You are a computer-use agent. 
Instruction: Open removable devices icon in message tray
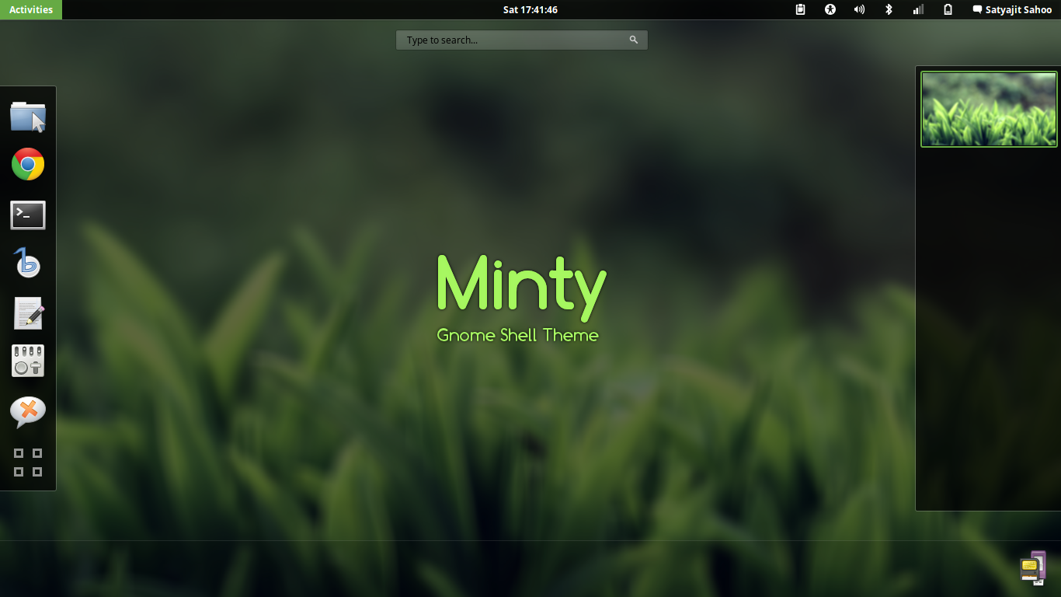1034,567
